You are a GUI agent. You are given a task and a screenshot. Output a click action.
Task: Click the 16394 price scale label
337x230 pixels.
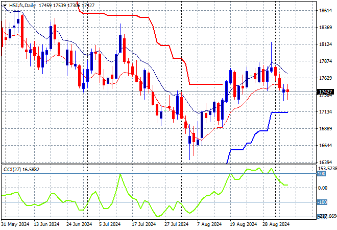pos(326,162)
